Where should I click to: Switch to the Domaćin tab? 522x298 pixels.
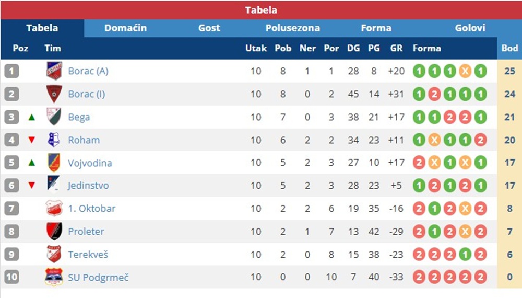click(x=125, y=28)
